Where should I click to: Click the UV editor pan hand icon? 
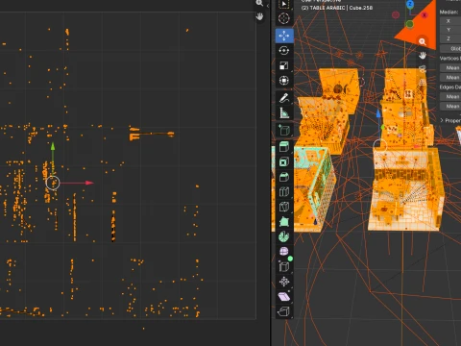(x=259, y=16)
